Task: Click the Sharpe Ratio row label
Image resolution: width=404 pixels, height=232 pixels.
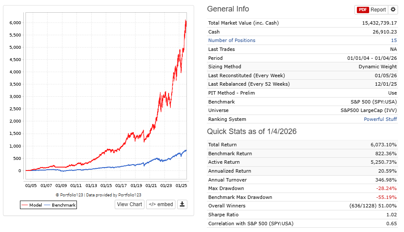Action: tap(223, 215)
